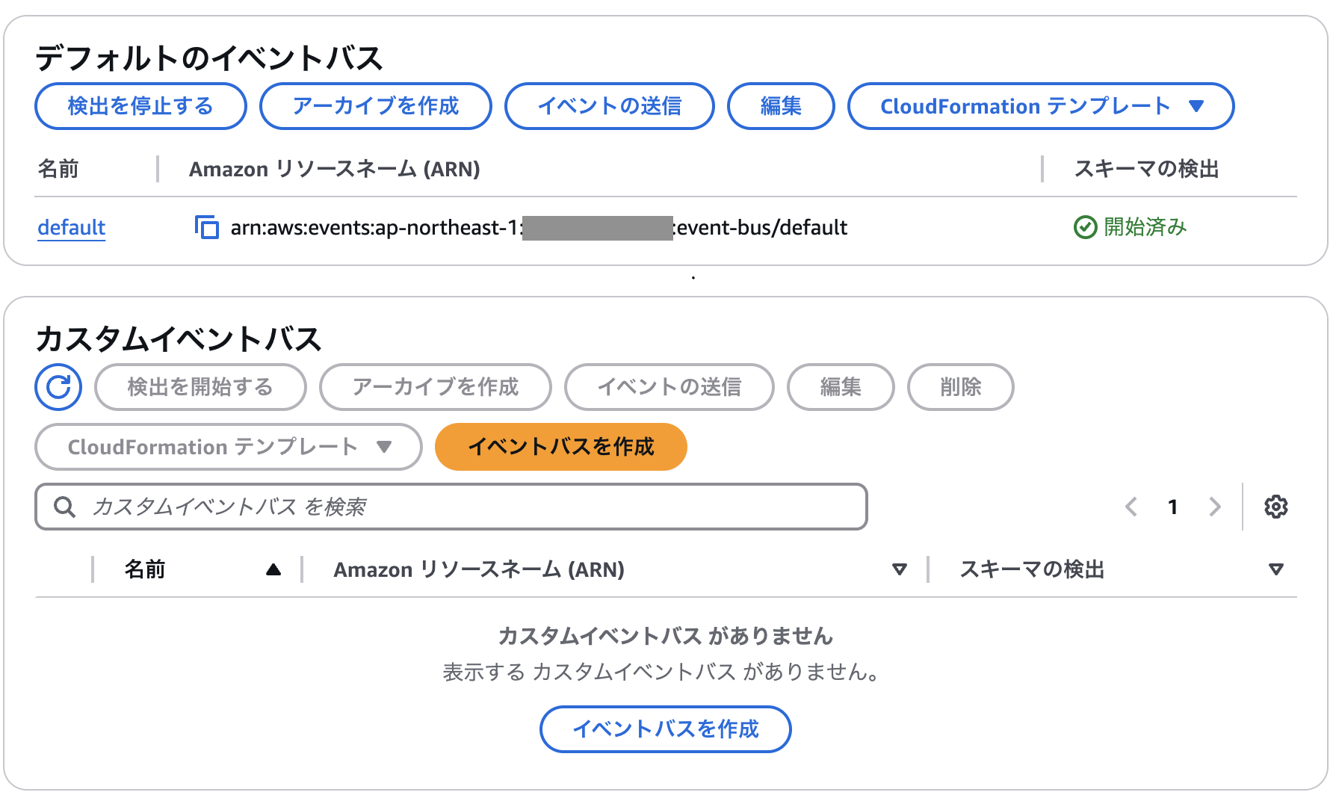
Task: Expand CloudFormation テンプレート dropdown in custom section
Action: click(x=227, y=447)
